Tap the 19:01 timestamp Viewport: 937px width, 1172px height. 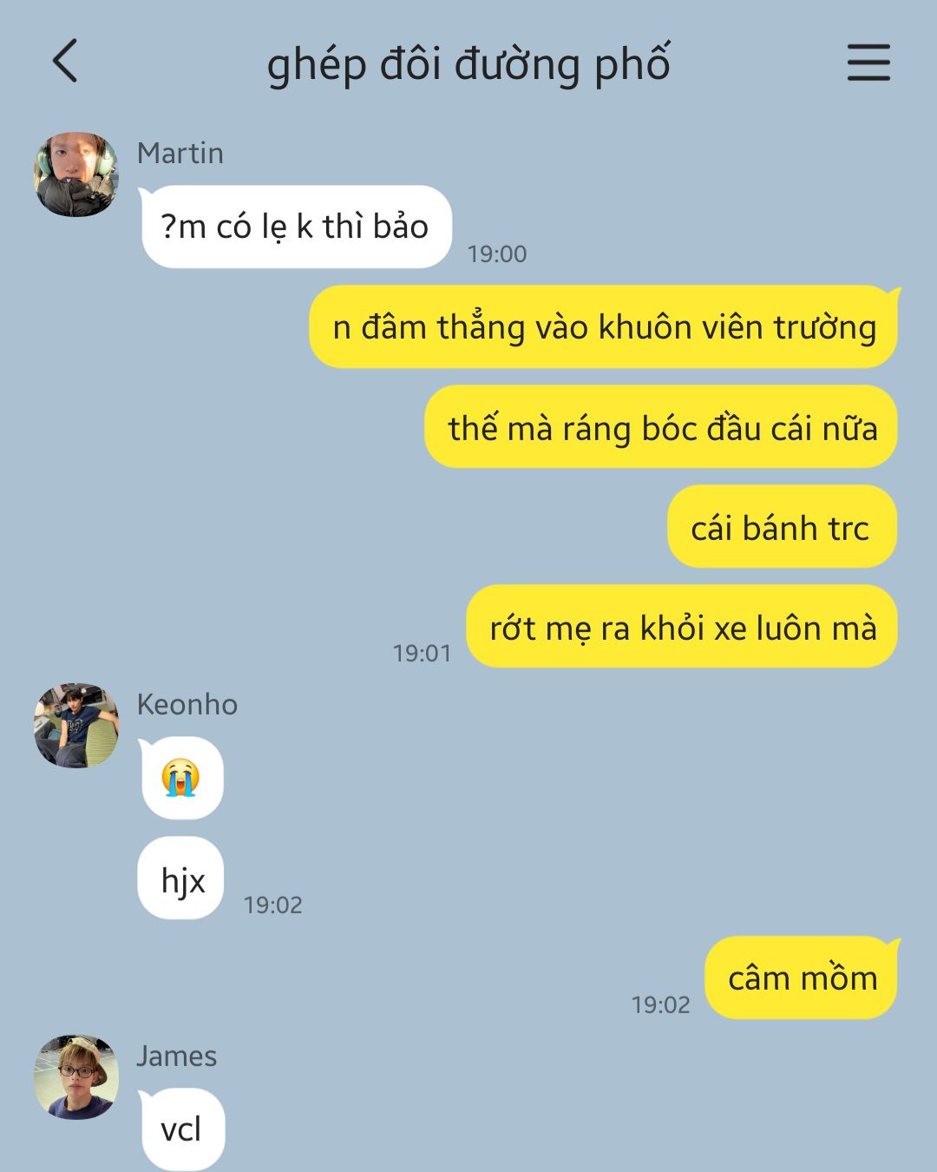(x=423, y=653)
